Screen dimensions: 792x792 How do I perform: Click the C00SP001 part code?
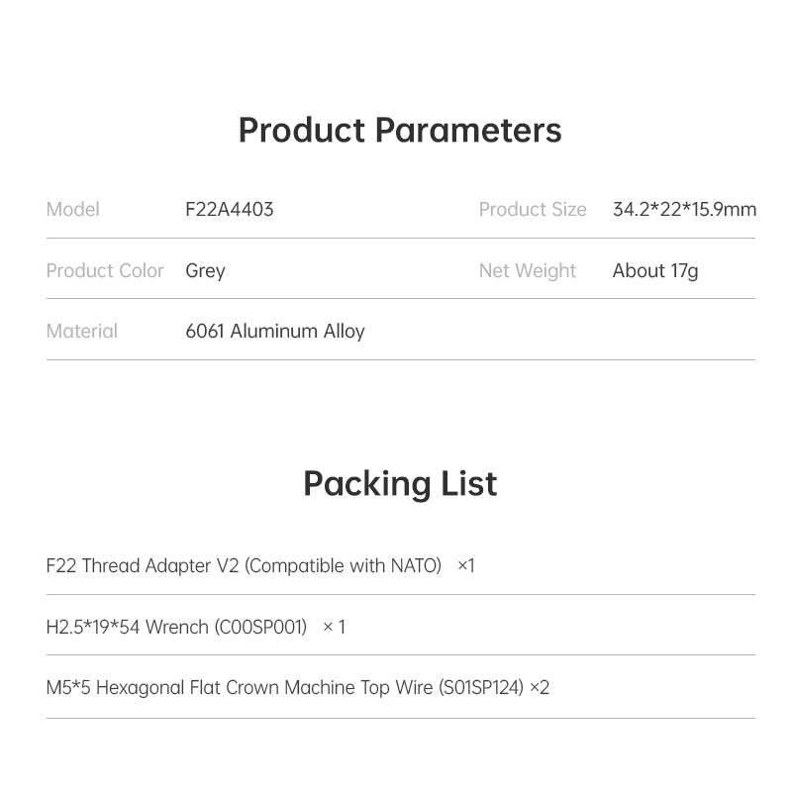point(260,628)
